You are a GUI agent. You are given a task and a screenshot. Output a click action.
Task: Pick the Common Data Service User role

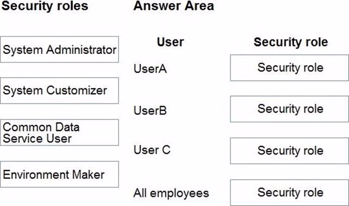pyautogui.click(x=59, y=132)
